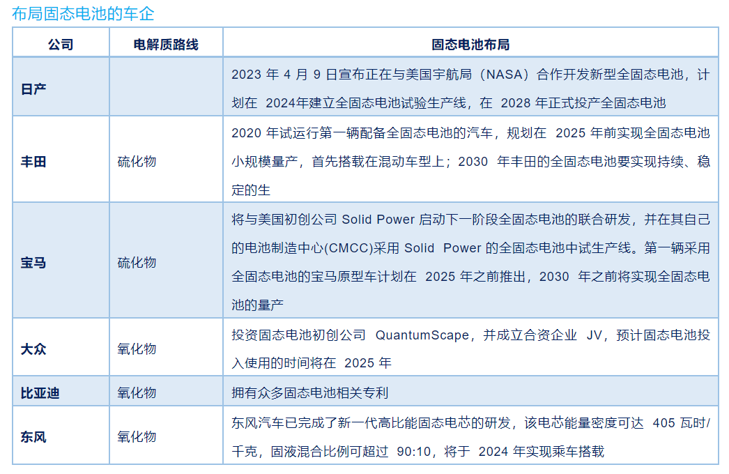Click the text 池的量产 in BMW row
The image size is (729, 474).
pos(258,305)
